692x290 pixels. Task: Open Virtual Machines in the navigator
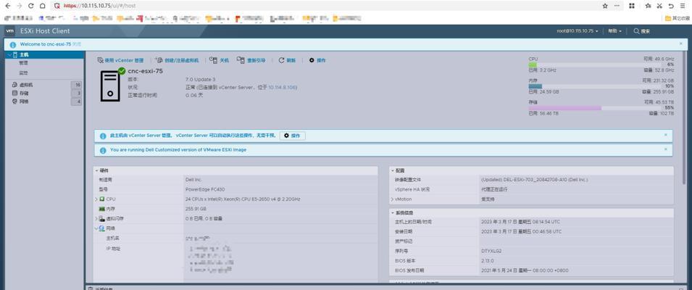point(26,85)
